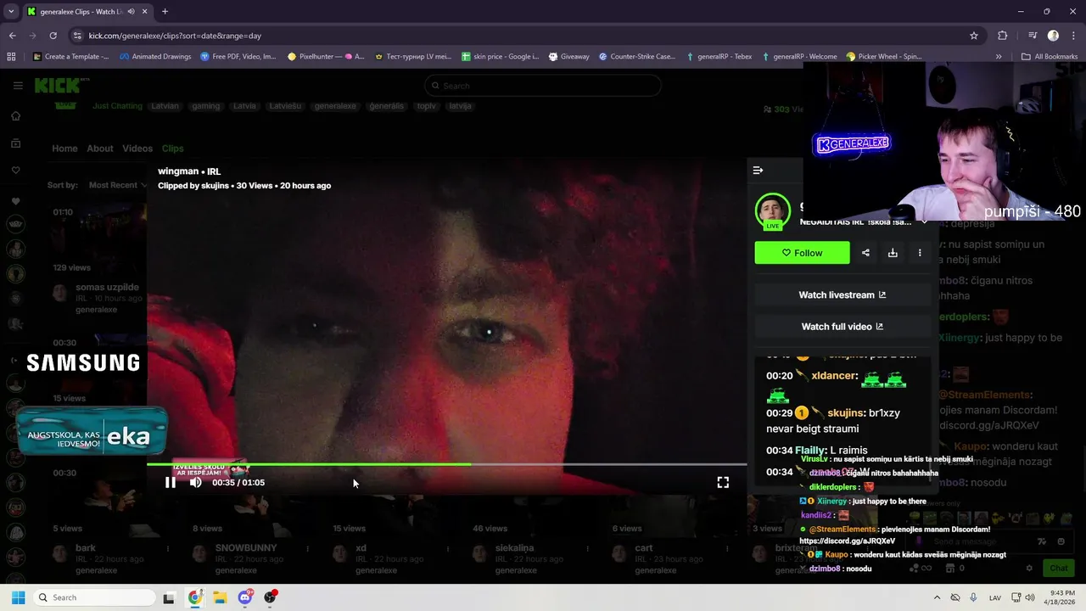The height and width of the screenshot is (611, 1086).
Task: Open Animated Drawings bookmark
Action: [155, 57]
